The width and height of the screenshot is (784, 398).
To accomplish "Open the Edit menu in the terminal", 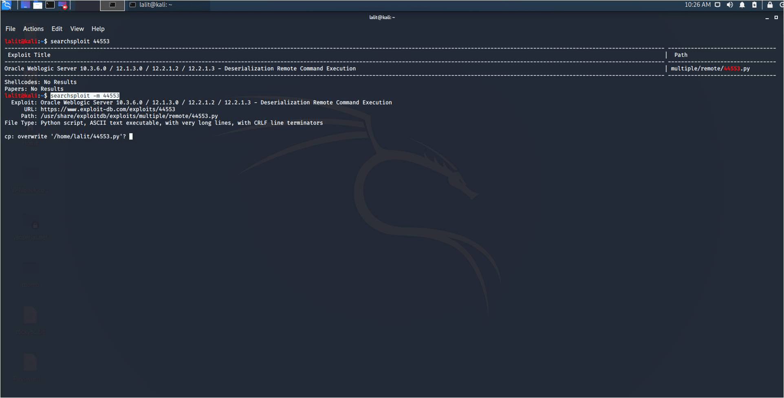I will pos(57,29).
